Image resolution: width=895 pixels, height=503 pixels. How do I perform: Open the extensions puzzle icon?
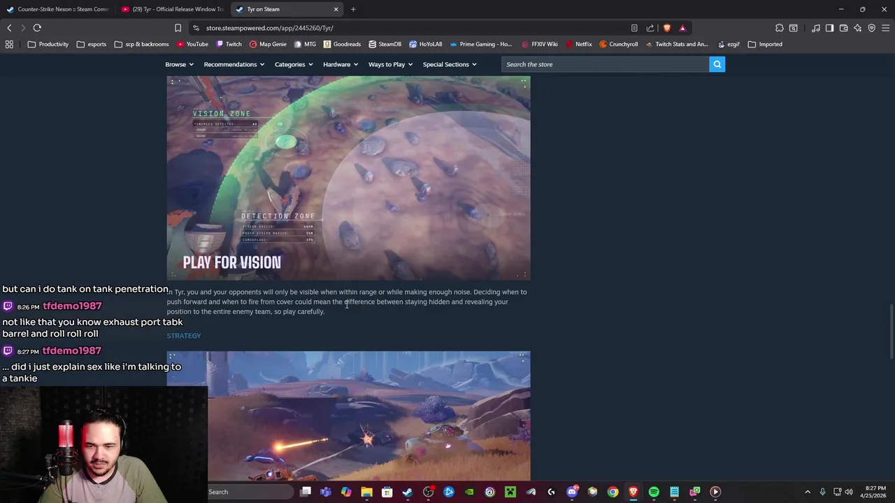pyautogui.click(x=780, y=28)
